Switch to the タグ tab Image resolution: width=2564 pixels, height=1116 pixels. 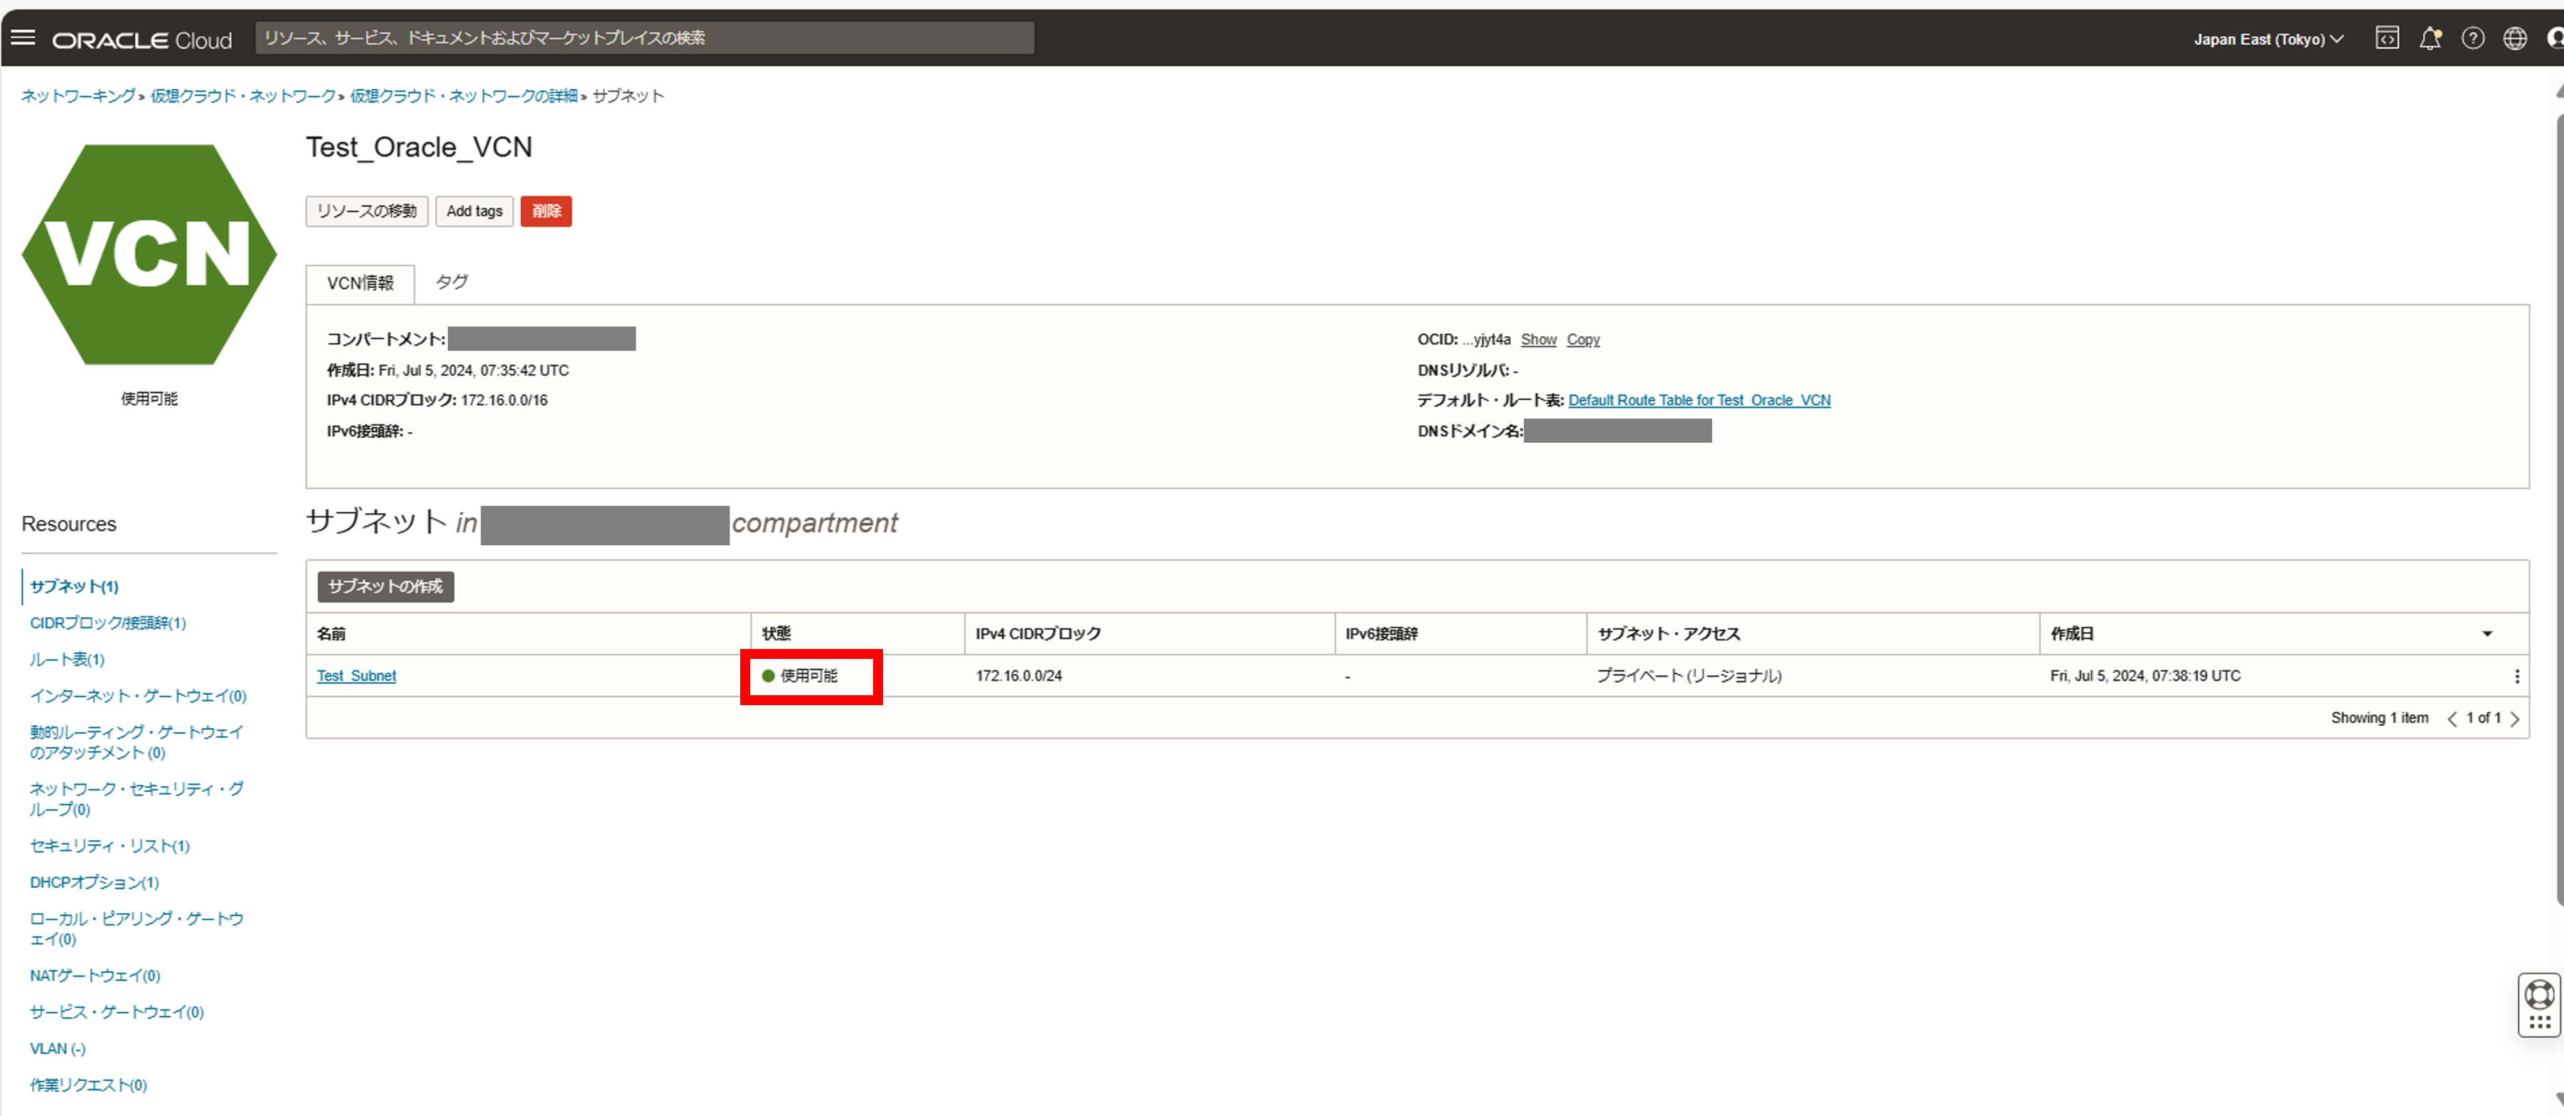451,282
